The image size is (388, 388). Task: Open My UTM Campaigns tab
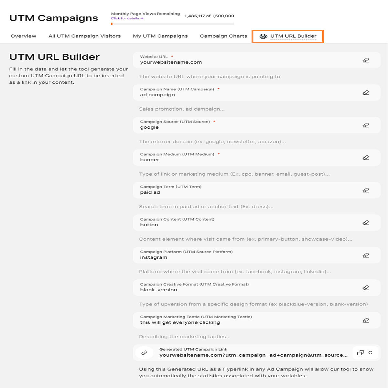pos(160,36)
